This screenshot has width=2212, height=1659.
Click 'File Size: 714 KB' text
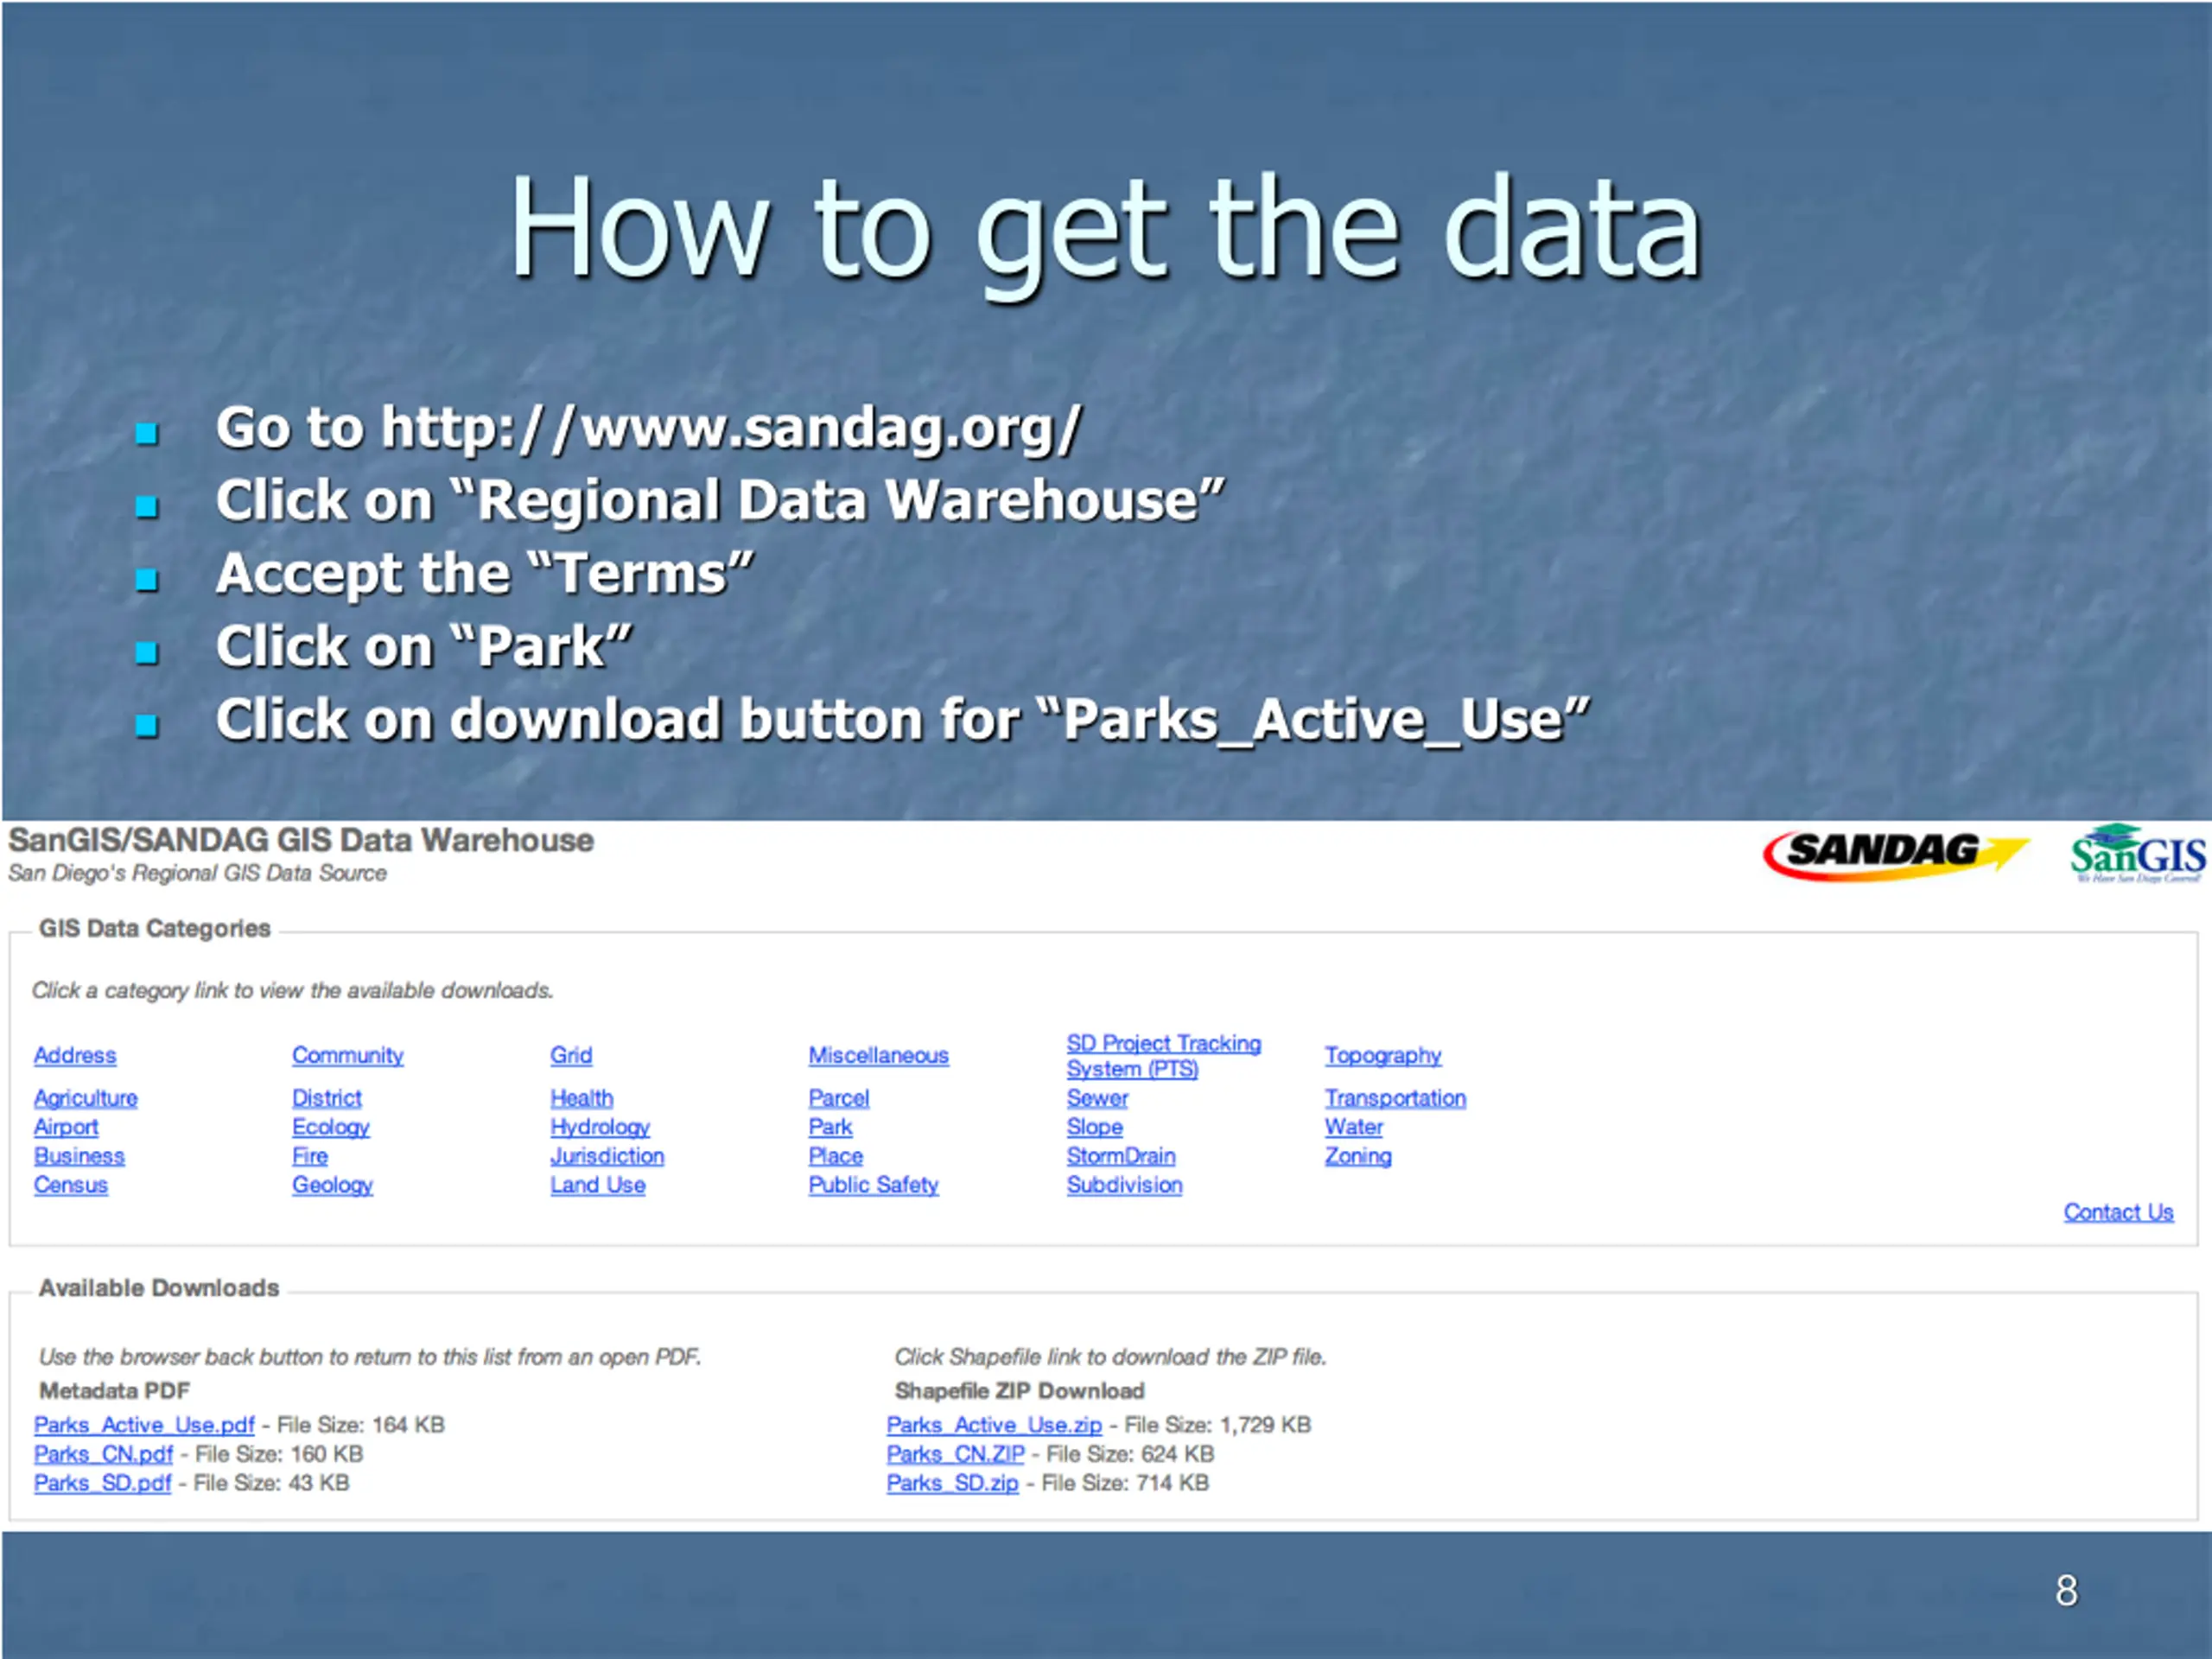tap(1125, 1483)
